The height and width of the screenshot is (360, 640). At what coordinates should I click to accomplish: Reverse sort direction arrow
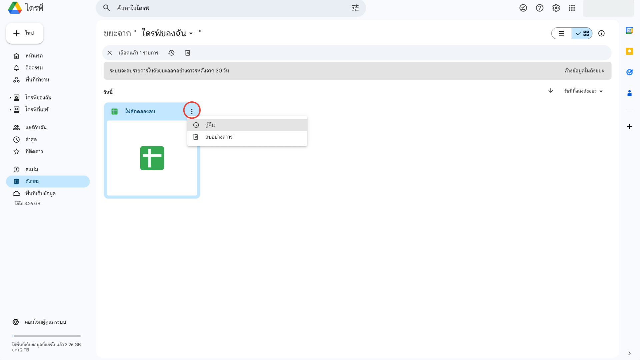pyautogui.click(x=551, y=91)
